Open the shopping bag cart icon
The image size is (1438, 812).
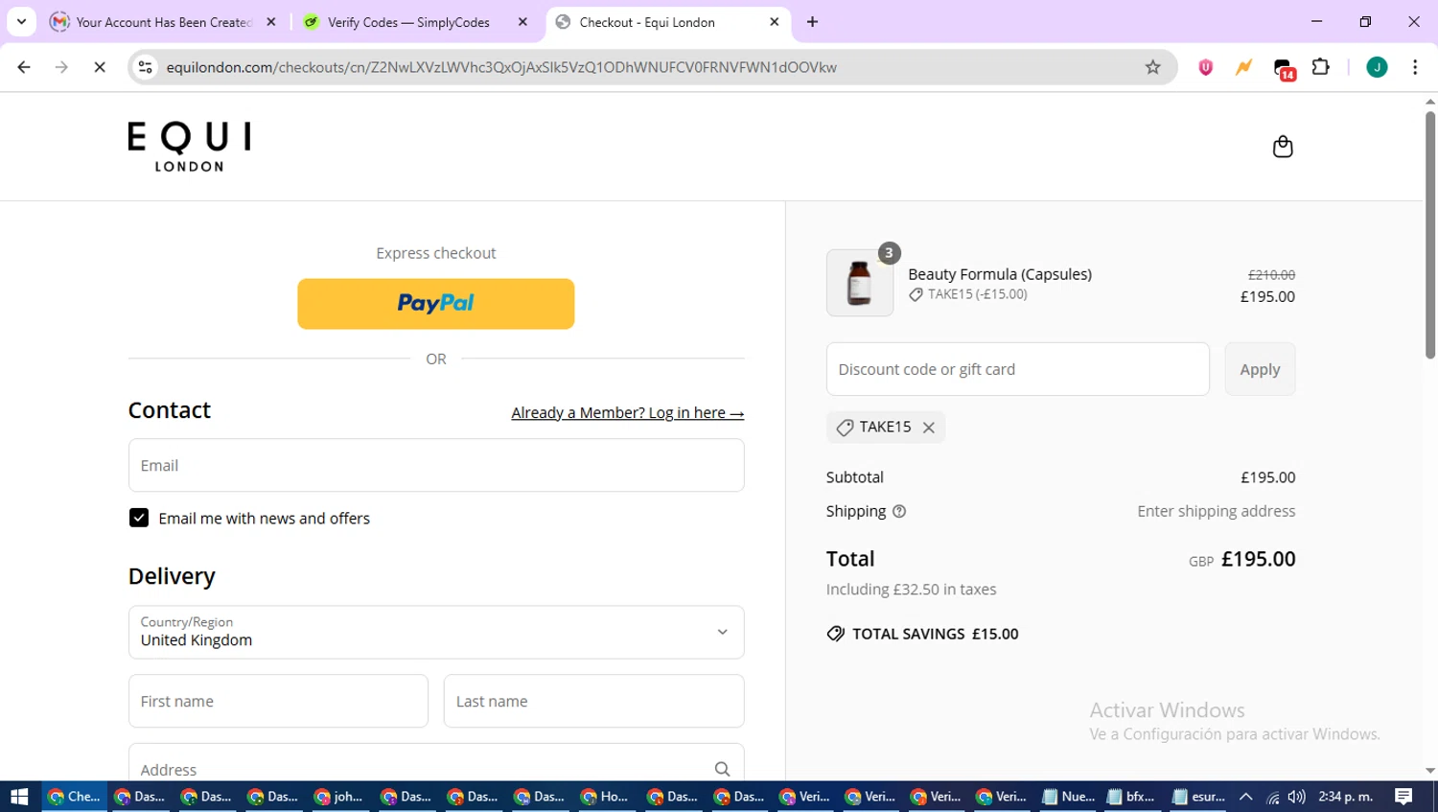1283,147
